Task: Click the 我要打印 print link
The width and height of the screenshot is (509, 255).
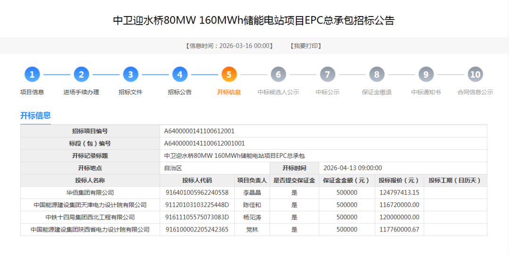Action: pyautogui.click(x=306, y=46)
